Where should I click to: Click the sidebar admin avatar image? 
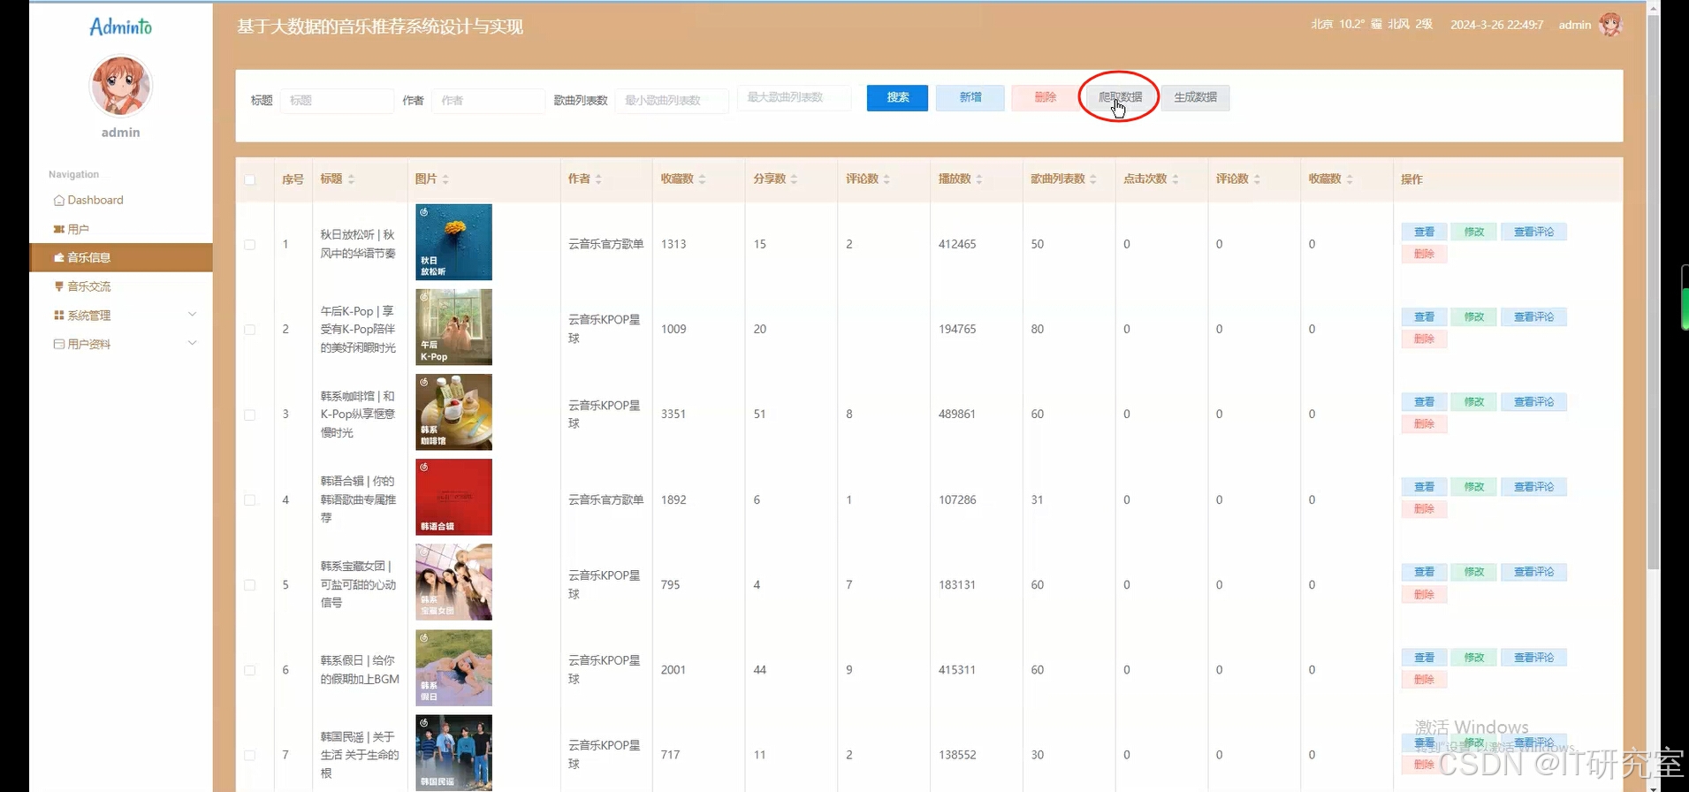coord(121,86)
